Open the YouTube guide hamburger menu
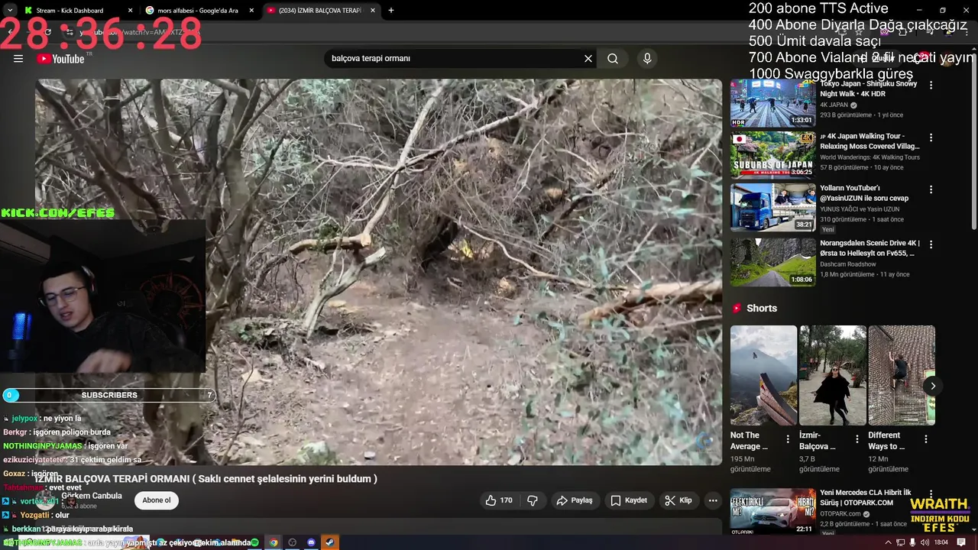Viewport: 978px width, 550px height. (x=18, y=59)
